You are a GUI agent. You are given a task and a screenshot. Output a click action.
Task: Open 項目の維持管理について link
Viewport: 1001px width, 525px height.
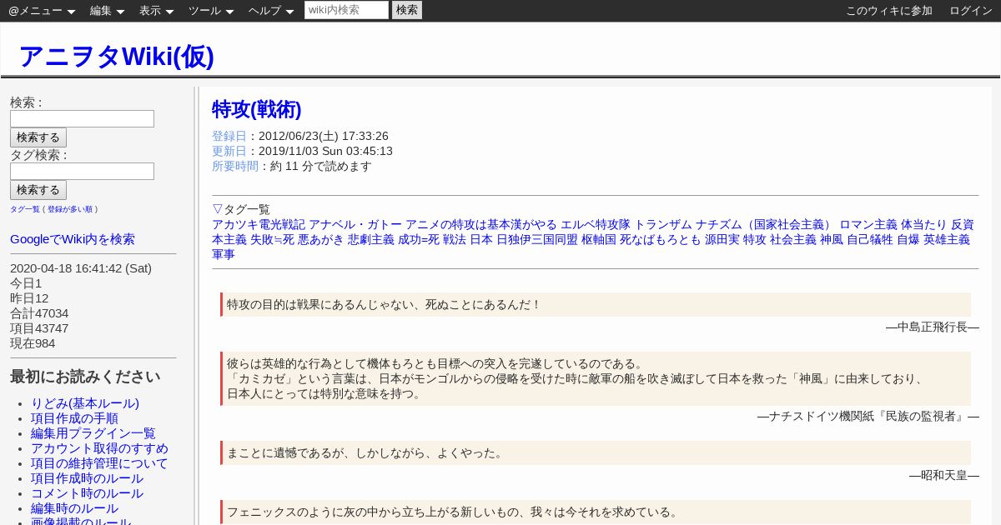pos(99,463)
